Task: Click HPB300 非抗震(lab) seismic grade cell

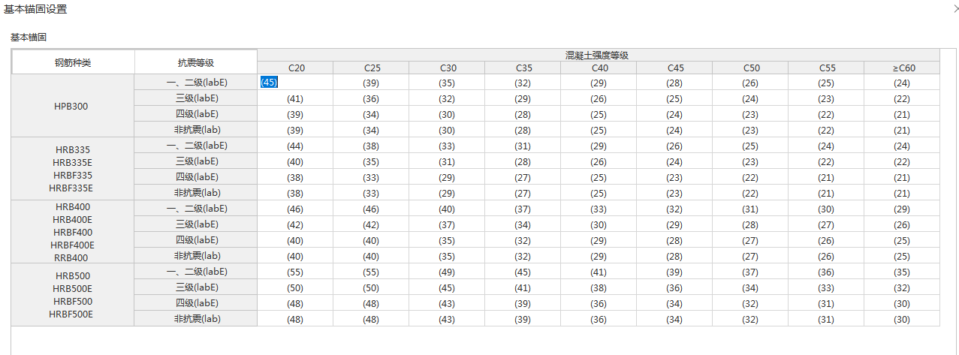Action: coord(195,130)
